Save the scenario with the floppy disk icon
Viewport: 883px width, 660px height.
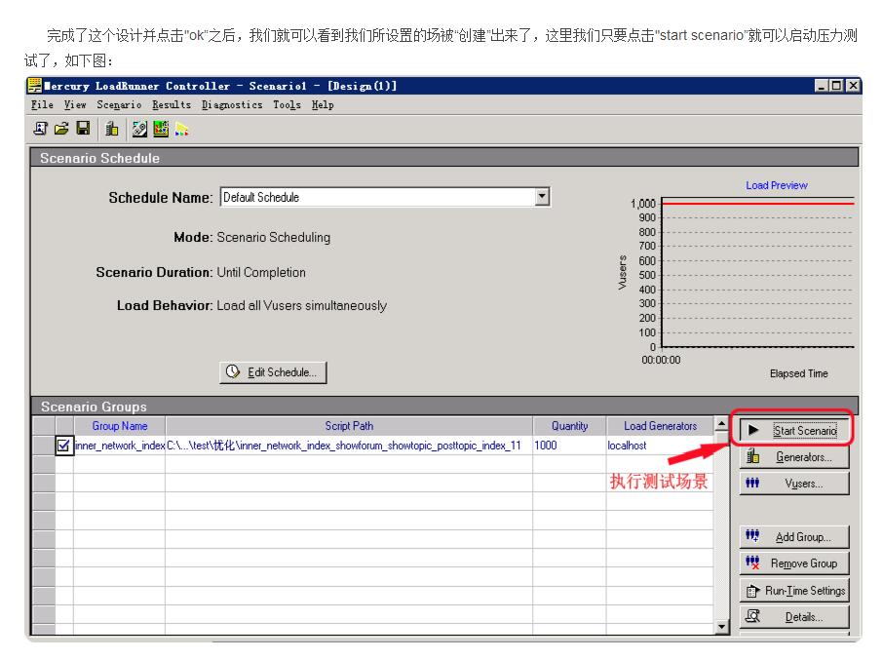pos(84,129)
